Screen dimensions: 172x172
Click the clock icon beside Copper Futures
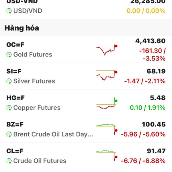click(9, 108)
